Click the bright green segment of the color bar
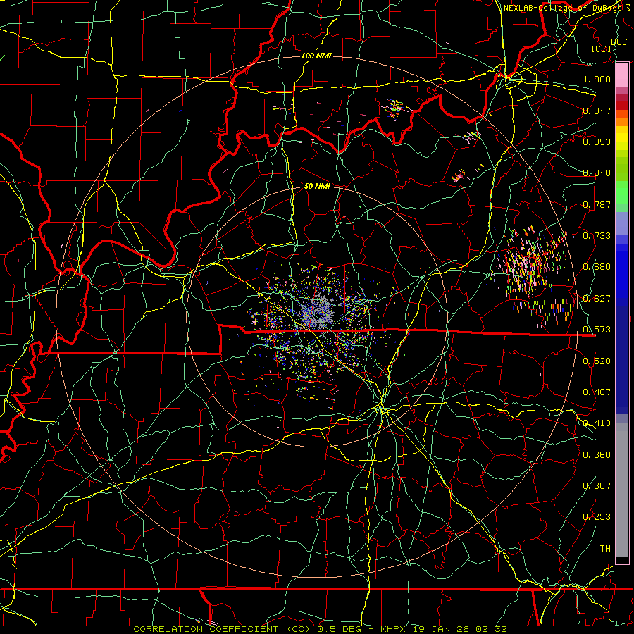Image resolution: width=634 pixels, height=634 pixels. coord(622,192)
